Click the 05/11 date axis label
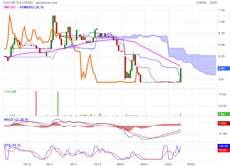Image resolution: width=230 pixels, height=167 pixels. click(50, 164)
